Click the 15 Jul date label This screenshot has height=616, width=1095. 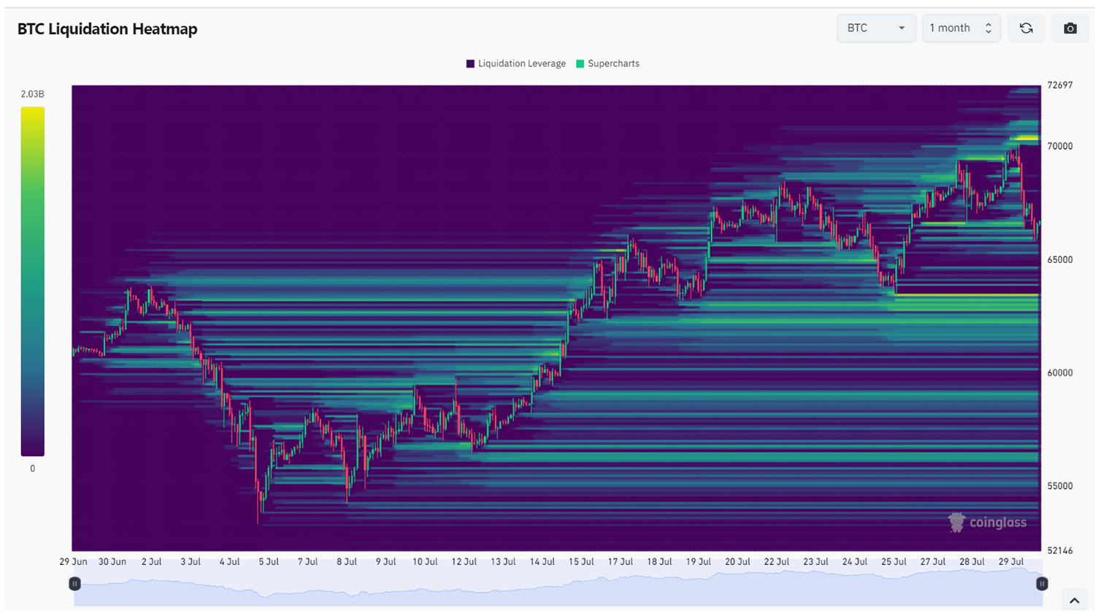[581, 562]
